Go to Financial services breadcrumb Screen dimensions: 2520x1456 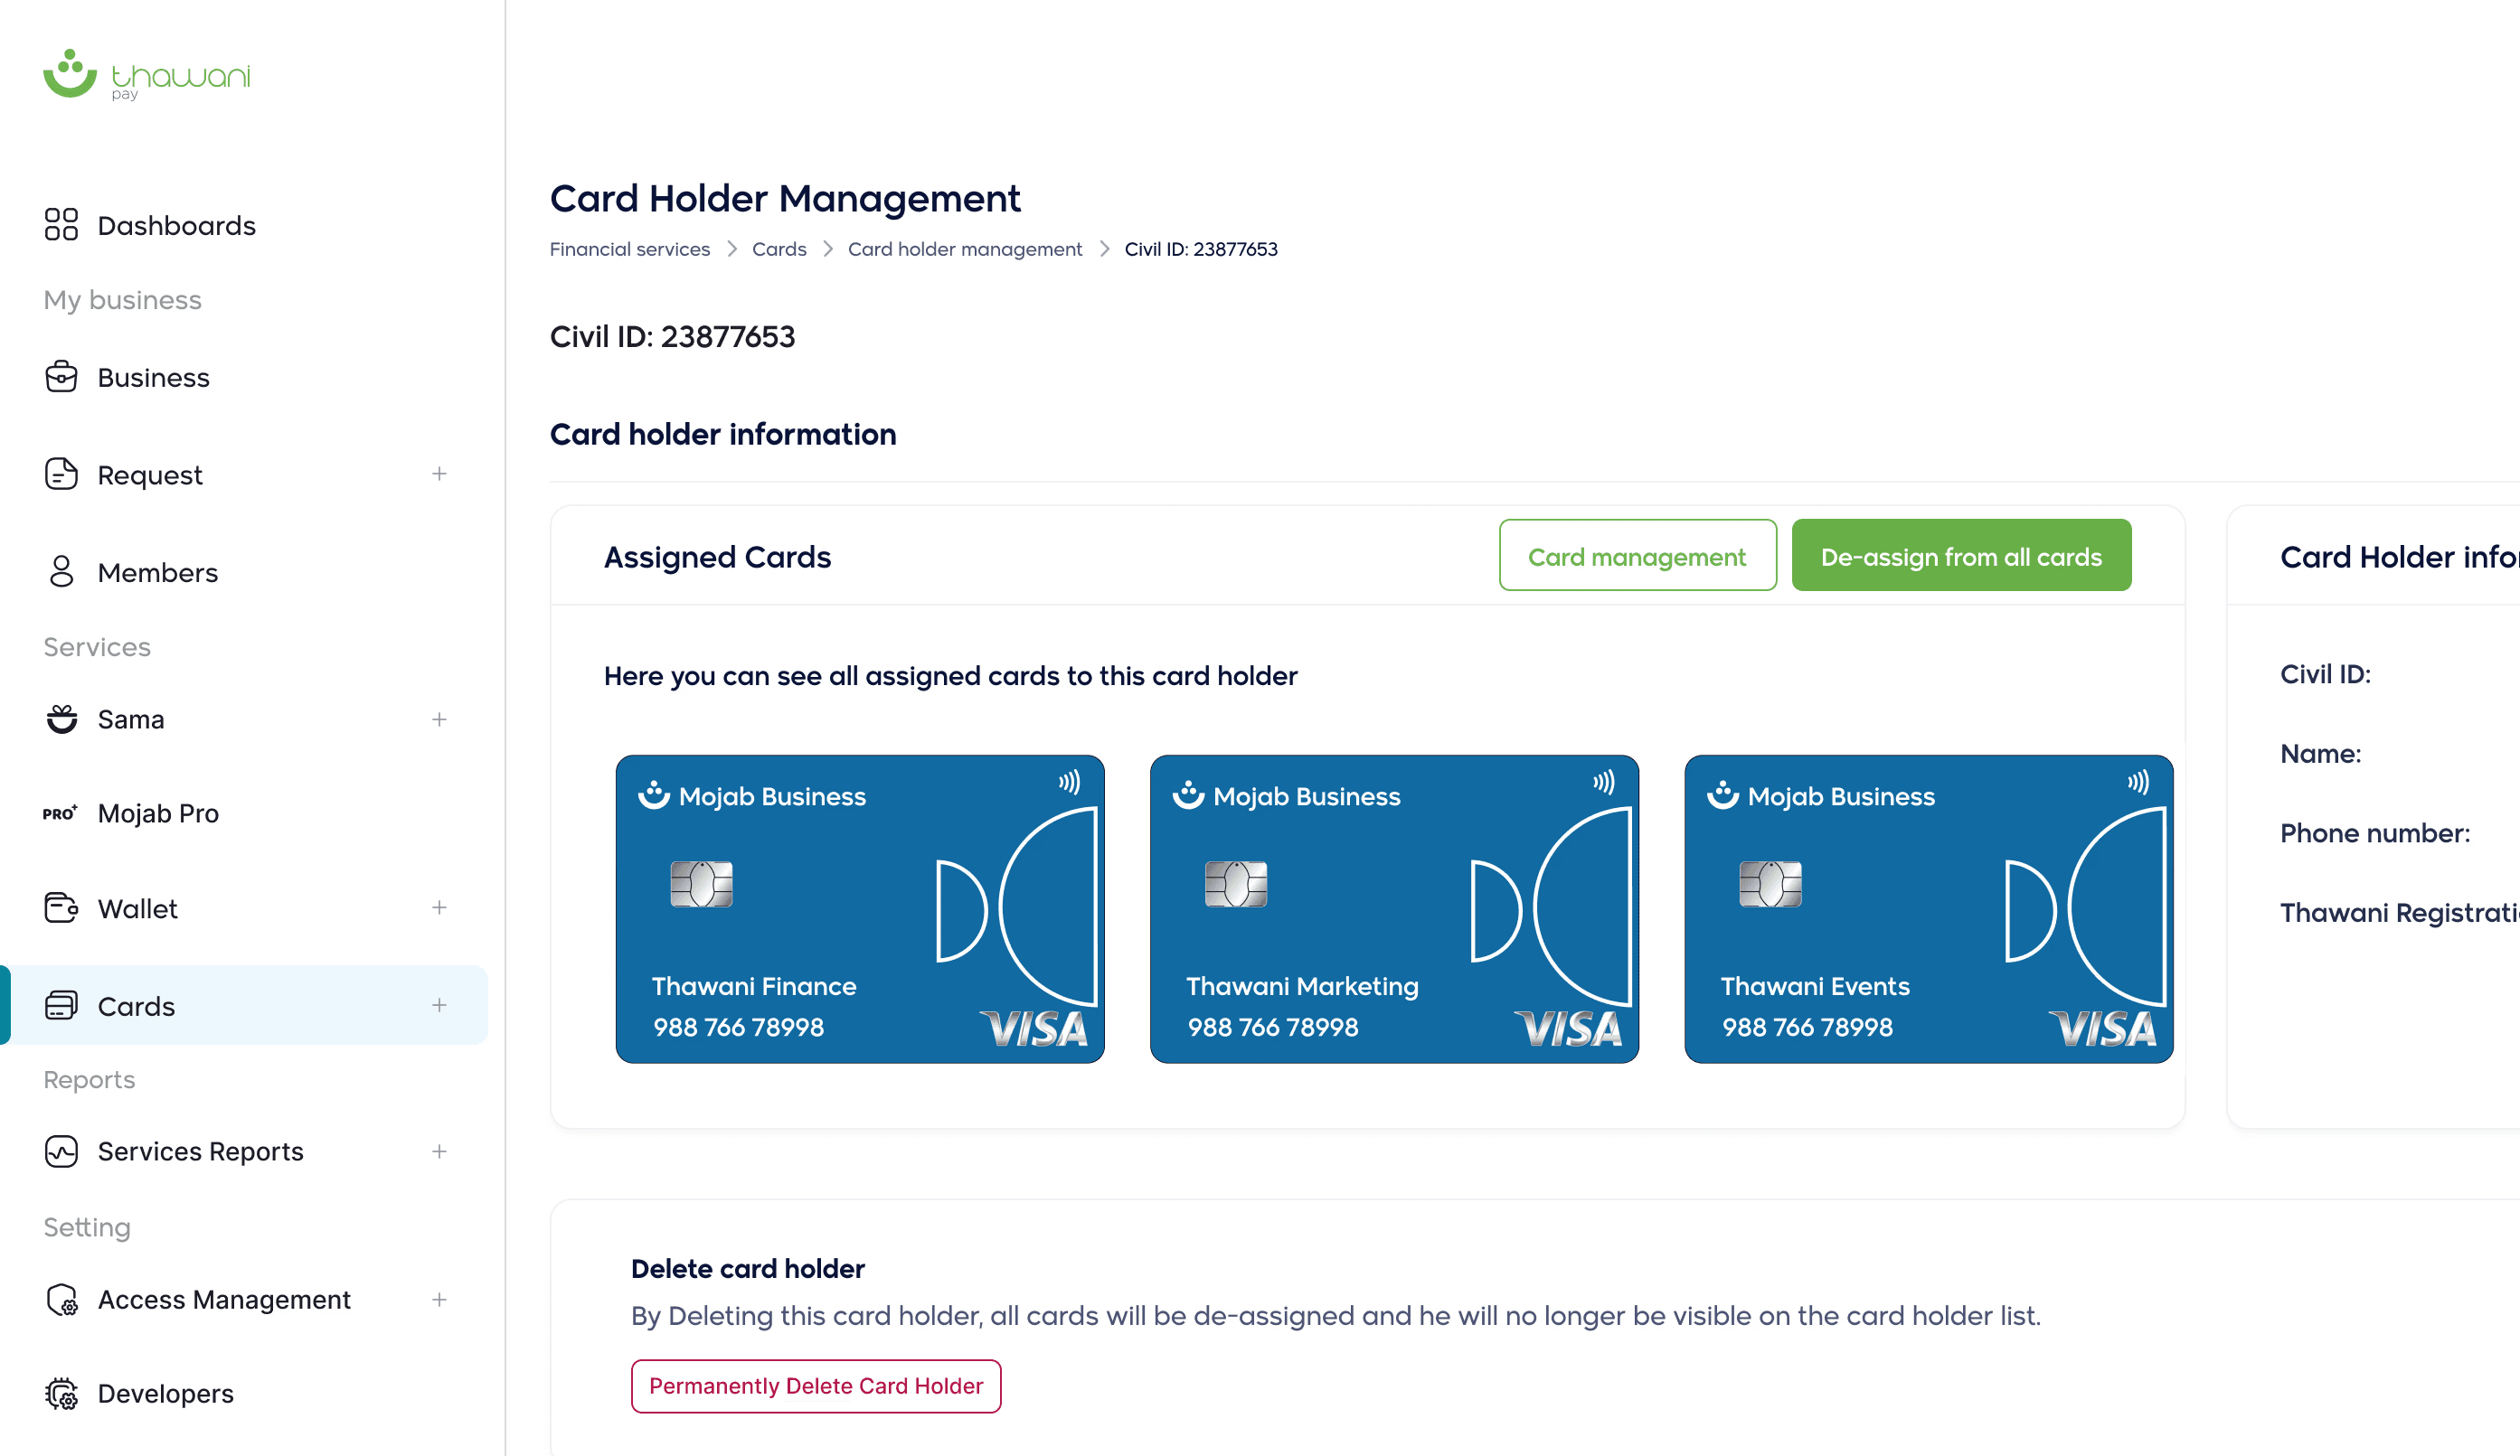tap(630, 249)
